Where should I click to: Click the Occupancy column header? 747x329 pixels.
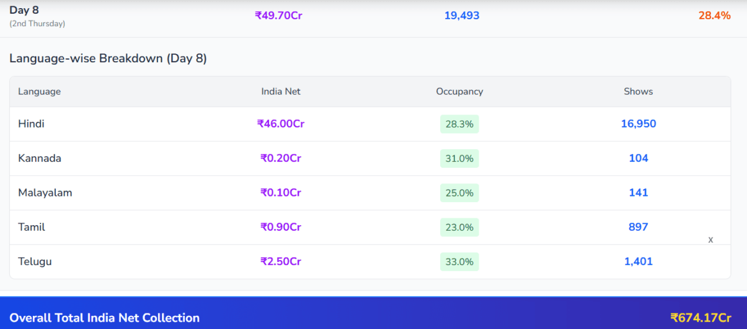click(459, 91)
